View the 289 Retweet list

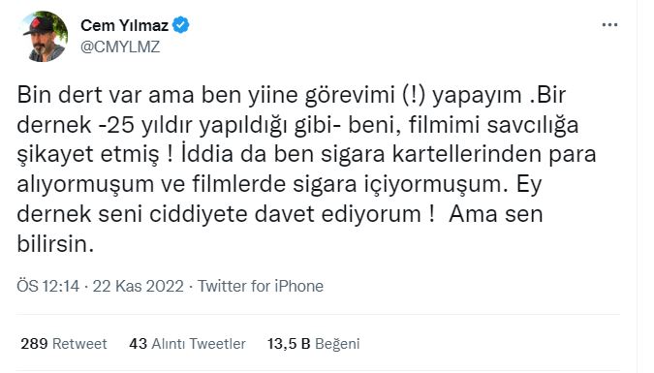pyautogui.click(x=64, y=344)
